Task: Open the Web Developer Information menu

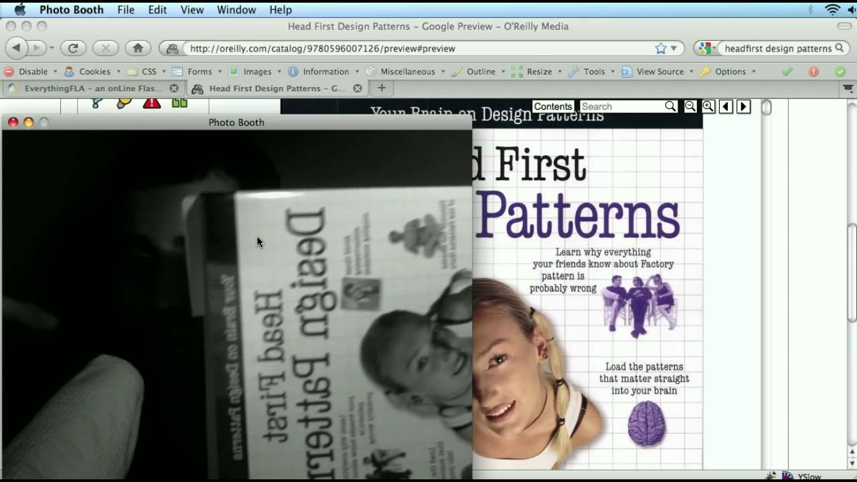Action: (x=323, y=72)
